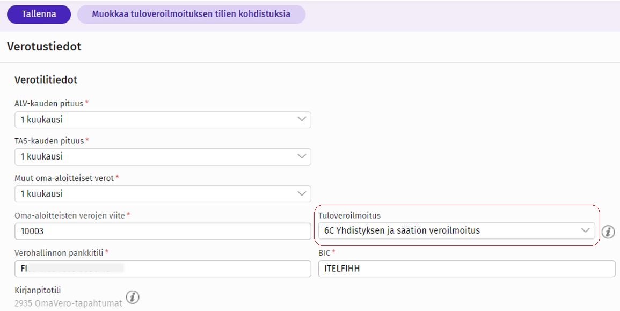620x311 pixels.
Task: Click the Tuloveroilmoitus field label
Action: (349, 215)
